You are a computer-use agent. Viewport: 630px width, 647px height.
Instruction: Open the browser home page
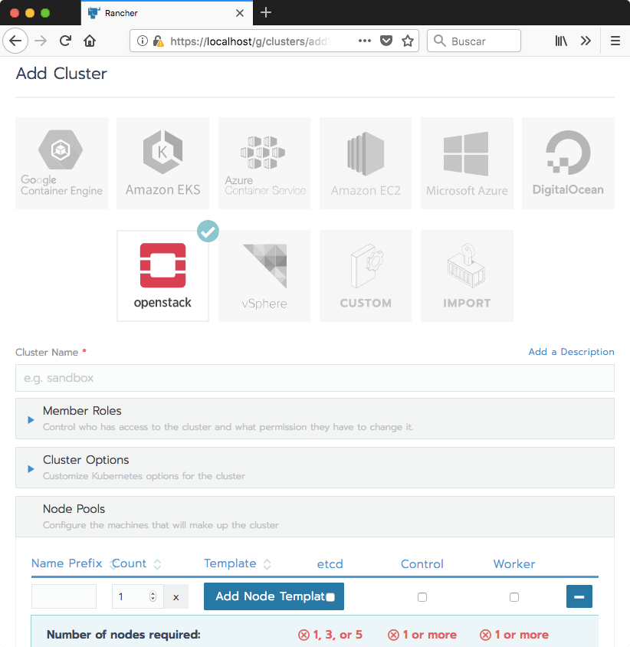(x=90, y=41)
